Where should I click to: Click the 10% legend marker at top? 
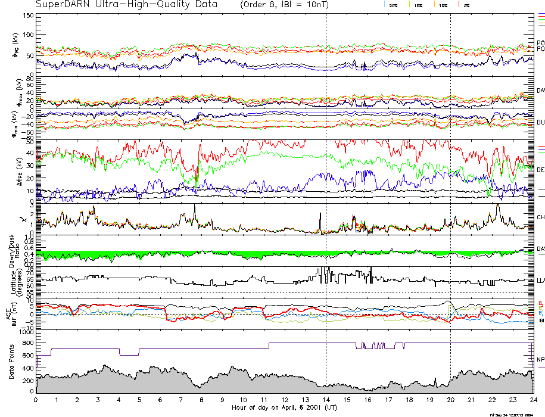[443, 5]
